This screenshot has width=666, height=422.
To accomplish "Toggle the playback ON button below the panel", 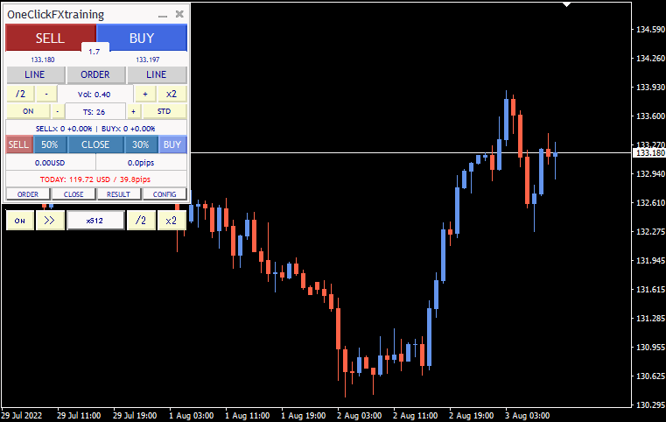I will coord(19,221).
